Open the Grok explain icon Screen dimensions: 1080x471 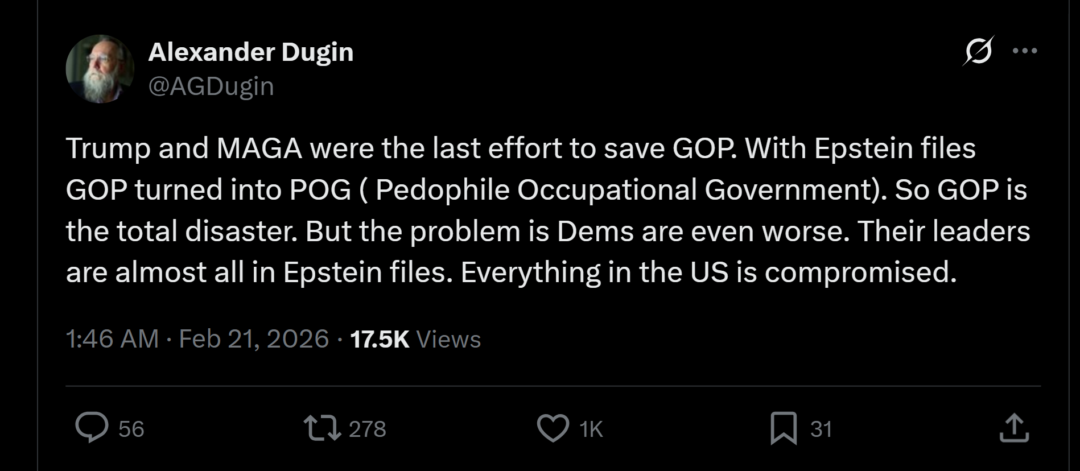(978, 51)
